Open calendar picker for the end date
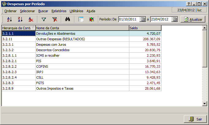 click(x=174, y=19)
